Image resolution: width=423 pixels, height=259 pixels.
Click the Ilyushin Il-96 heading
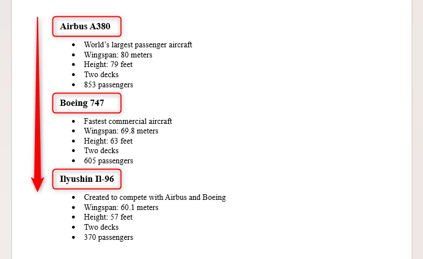click(86, 180)
